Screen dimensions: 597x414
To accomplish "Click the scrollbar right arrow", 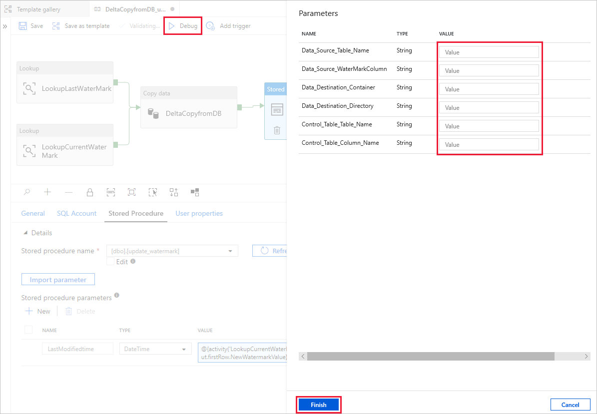I will [x=586, y=356].
